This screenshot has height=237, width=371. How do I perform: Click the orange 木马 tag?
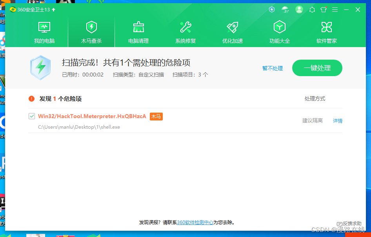tap(156, 117)
